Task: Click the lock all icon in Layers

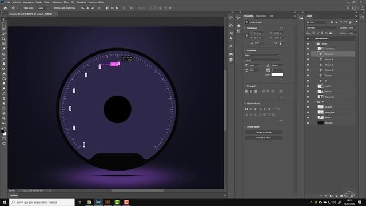Action: pyautogui.click(x=331, y=33)
